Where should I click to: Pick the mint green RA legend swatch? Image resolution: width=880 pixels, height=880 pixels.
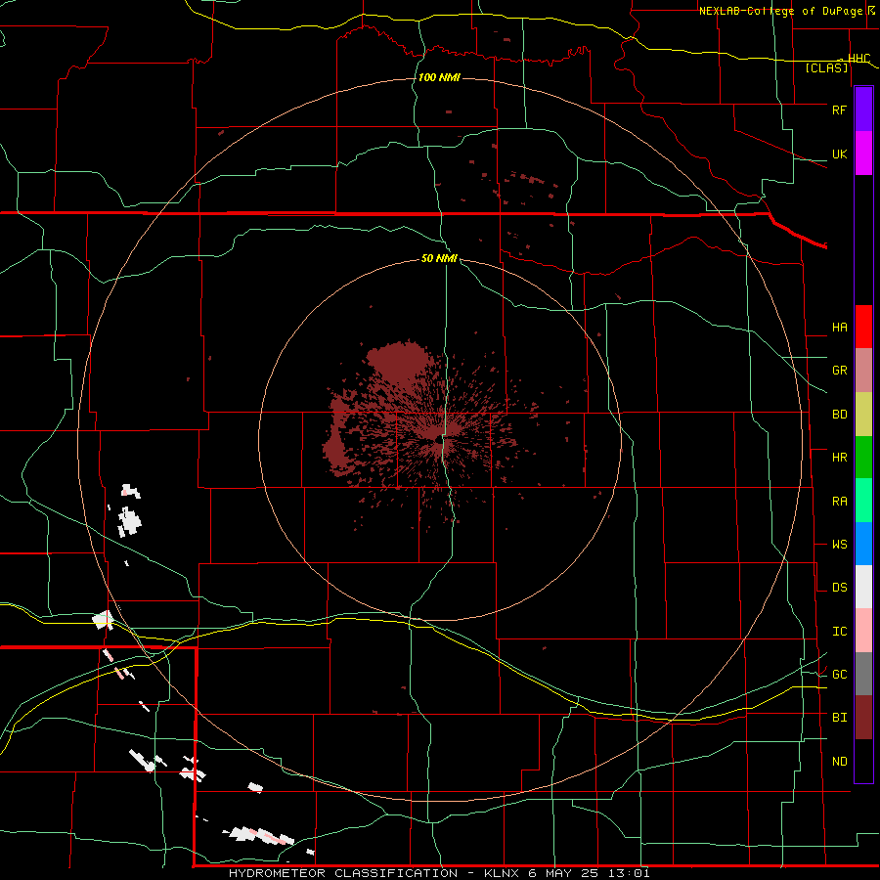pyautogui.click(x=863, y=501)
